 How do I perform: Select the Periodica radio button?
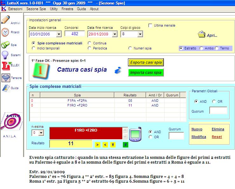[x=90, y=48]
